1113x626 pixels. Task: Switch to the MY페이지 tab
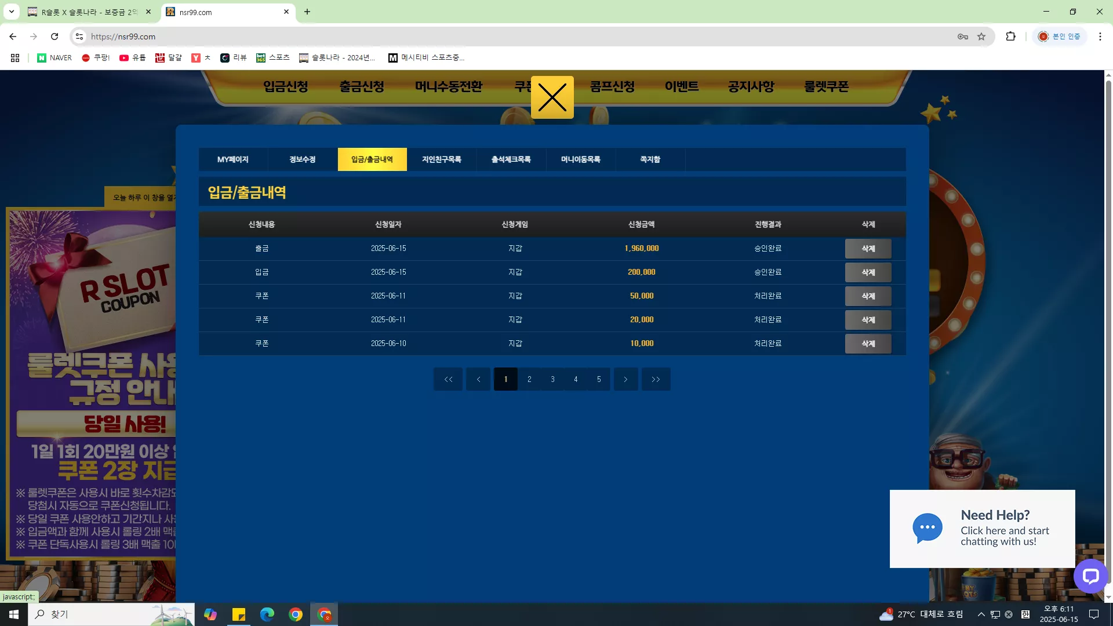pyautogui.click(x=233, y=159)
